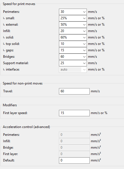Open the solid infill speed dropdown
Screen dimensions: 124x169
(84, 37)
